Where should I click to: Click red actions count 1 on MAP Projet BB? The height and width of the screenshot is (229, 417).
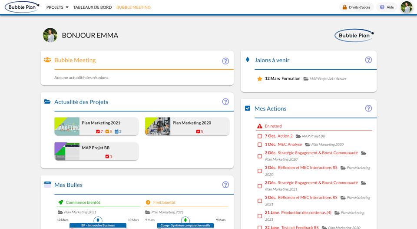[x=109, y=156]
